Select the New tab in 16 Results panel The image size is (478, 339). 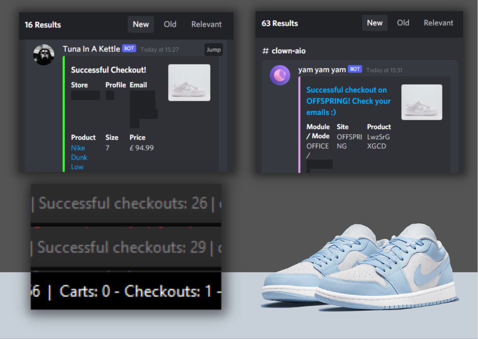pyautogui.click(x=141, y=24)
